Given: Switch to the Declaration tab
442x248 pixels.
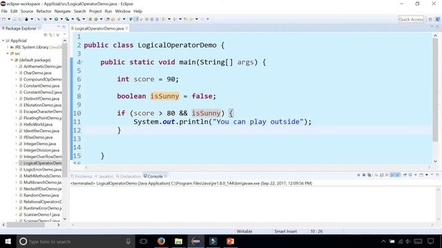Looking at the screenshot, I should click(128, 176).
